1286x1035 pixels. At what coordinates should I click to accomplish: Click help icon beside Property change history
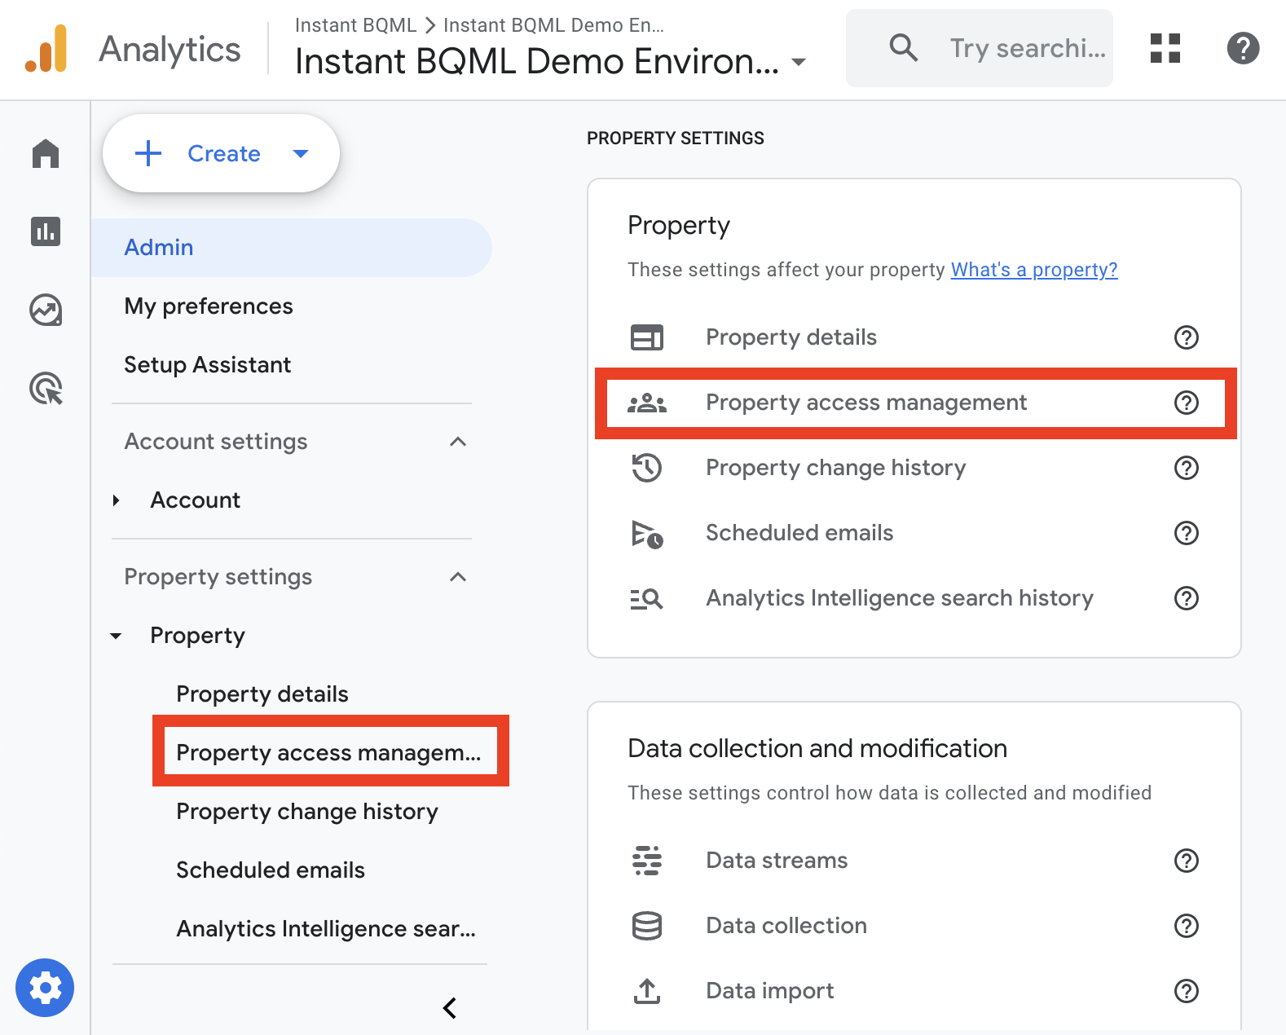click(x=1186, y=468)
